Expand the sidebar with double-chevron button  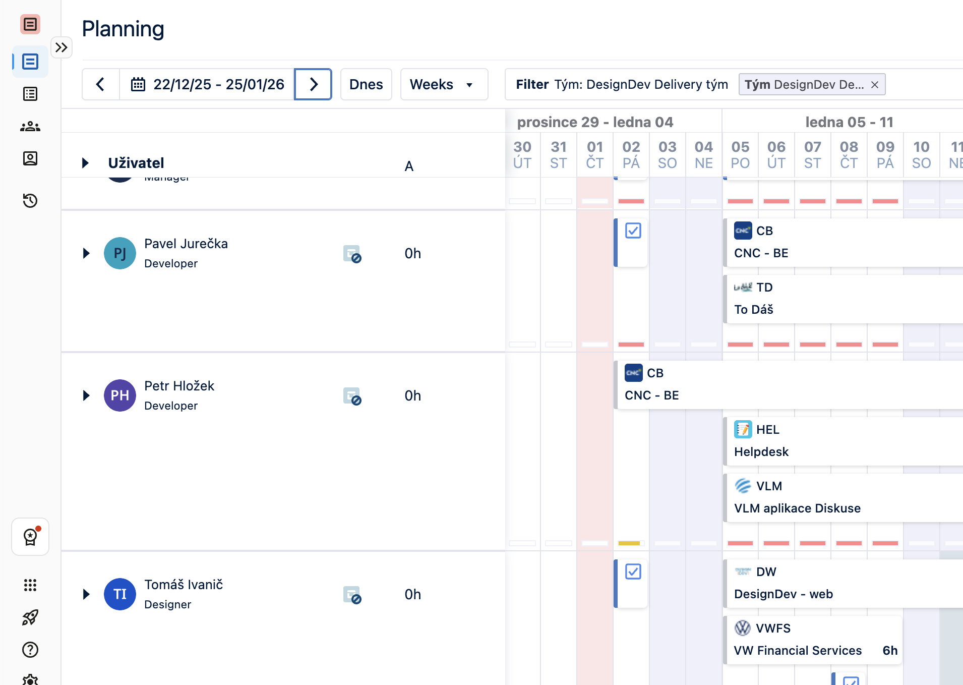click(62, 47)
